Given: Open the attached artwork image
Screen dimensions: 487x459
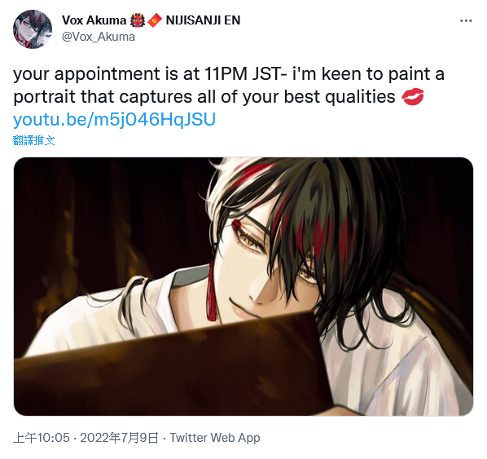Looking at the screenshot, I should click(x=243, y=286).
